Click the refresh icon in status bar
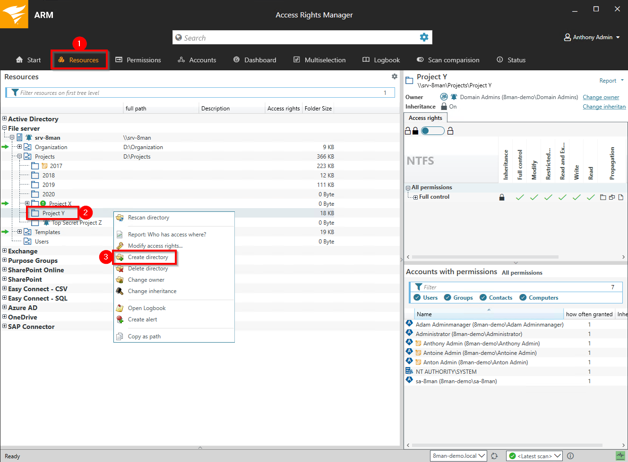 (x=494, y=456)
